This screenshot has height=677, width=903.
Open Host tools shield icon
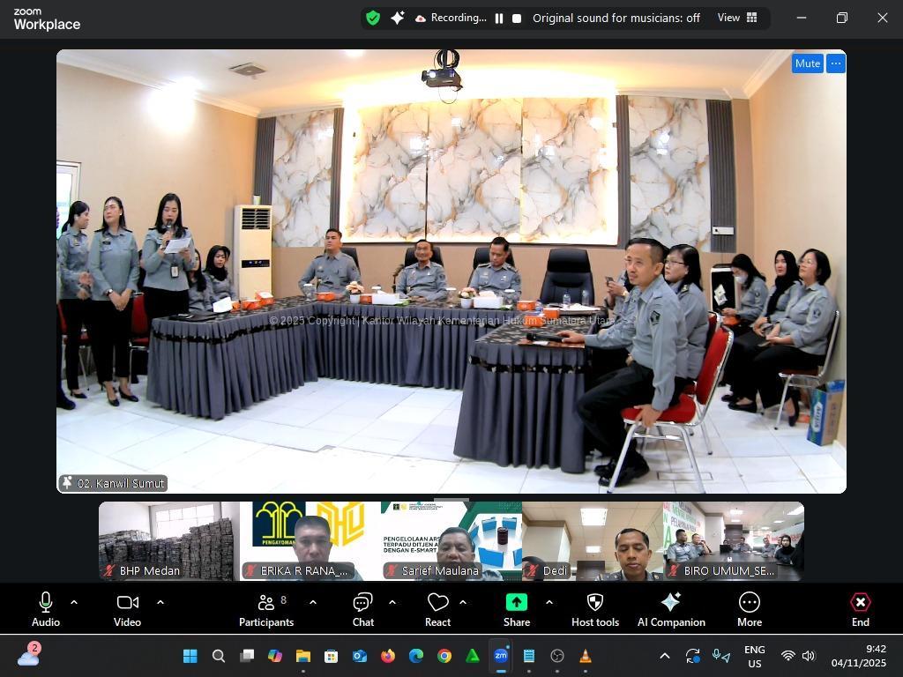(595, 609)
